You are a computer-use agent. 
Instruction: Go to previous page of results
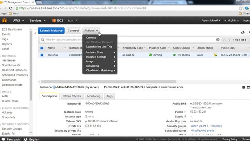coord(229,40)
